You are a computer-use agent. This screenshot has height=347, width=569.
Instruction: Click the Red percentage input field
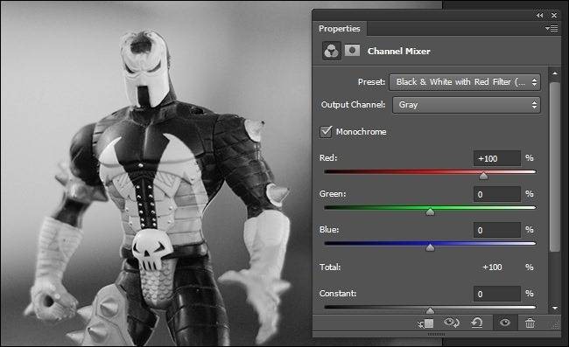497,158
